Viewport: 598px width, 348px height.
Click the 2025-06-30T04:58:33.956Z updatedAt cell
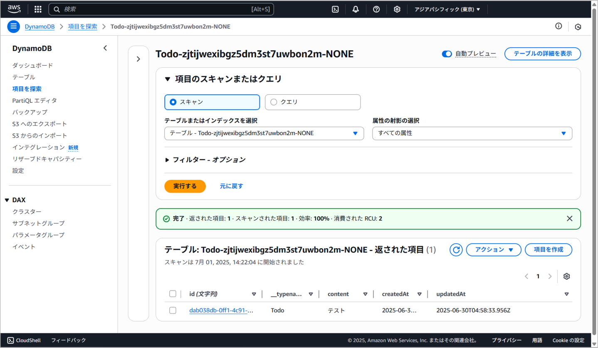tap(473, 310)
